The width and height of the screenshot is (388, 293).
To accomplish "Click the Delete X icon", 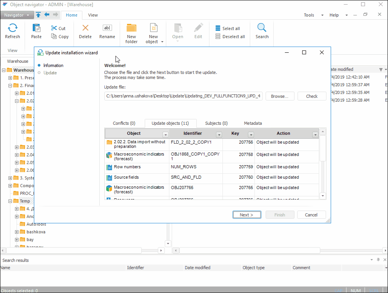I will click(85, 28).
